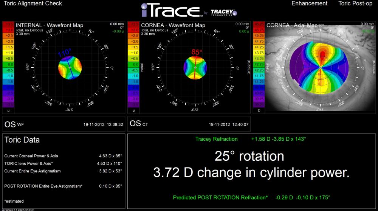This screenshot has height=211, width=378.
Task: Pick the +0.5 swatch on CORNEA wavefront scale
Action: point(133,59)
